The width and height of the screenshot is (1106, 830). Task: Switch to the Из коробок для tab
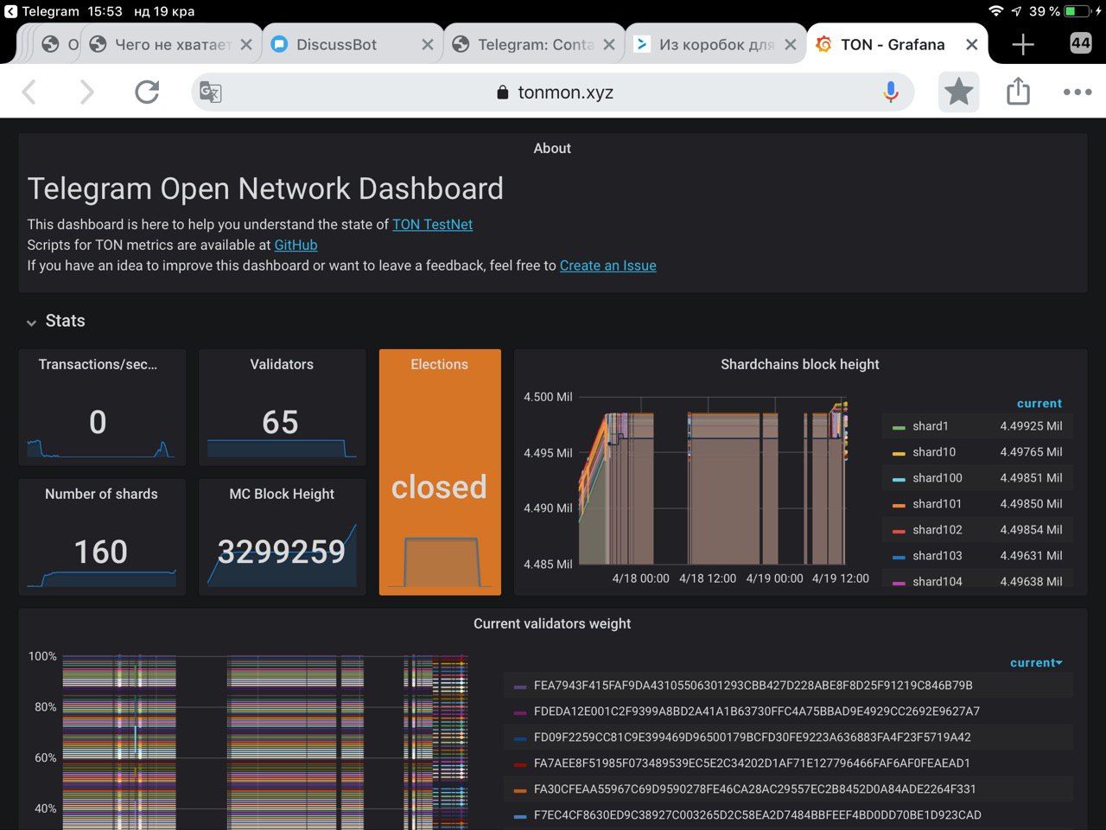tap(716, 44)
